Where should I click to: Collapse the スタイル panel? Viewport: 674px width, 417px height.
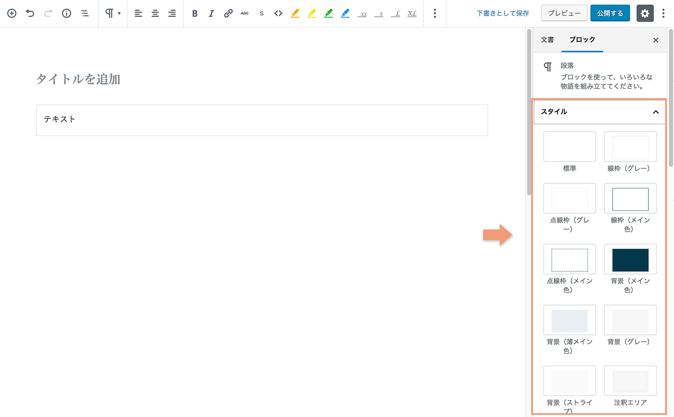pos(599,112)
